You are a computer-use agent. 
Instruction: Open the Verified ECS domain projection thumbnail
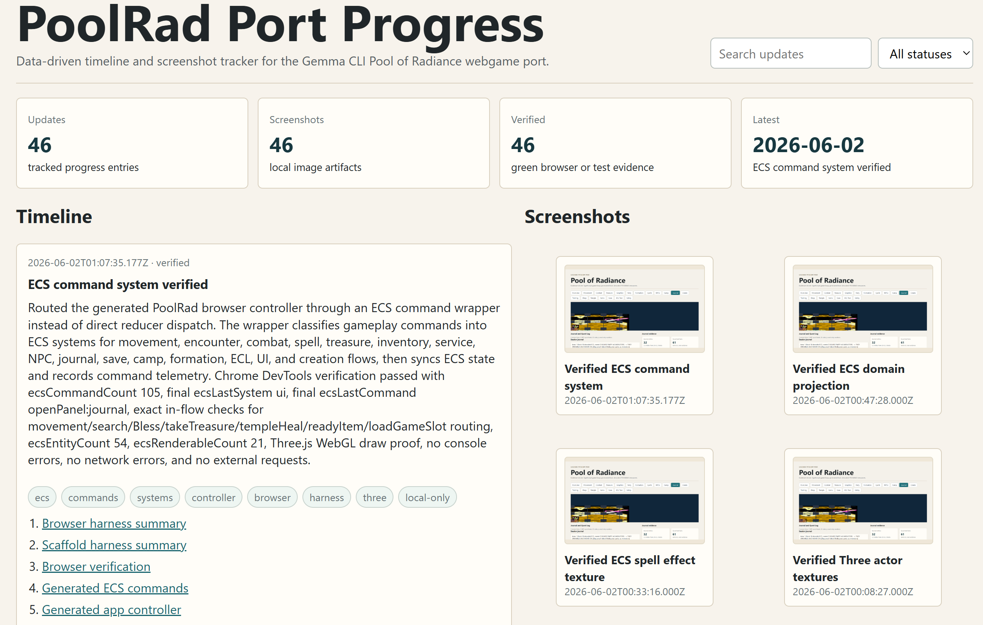click(x=863, y=309)
